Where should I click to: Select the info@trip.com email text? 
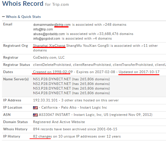point(43,29)
